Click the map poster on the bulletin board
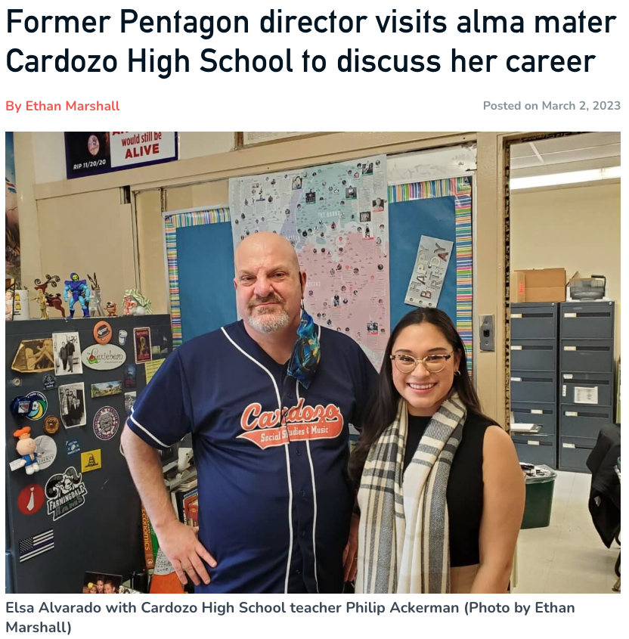This screenshot has height=639, width=629. tap(311, 253)
